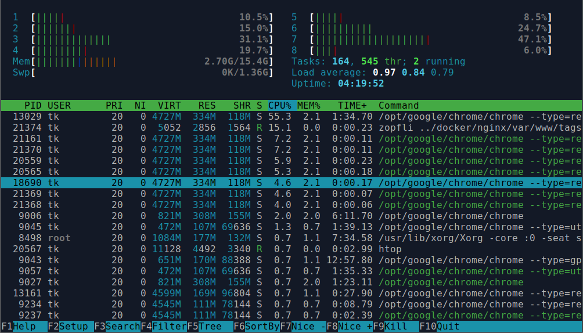The height and width of the screenshot is (333, 583).
Task: Open Search in the bottom bar
Action: pyautogui.click(x=117, y=327)
